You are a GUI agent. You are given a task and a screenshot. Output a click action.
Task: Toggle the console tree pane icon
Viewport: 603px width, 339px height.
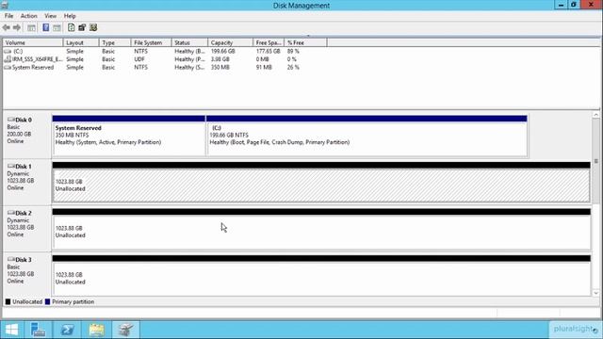[31, 27]
